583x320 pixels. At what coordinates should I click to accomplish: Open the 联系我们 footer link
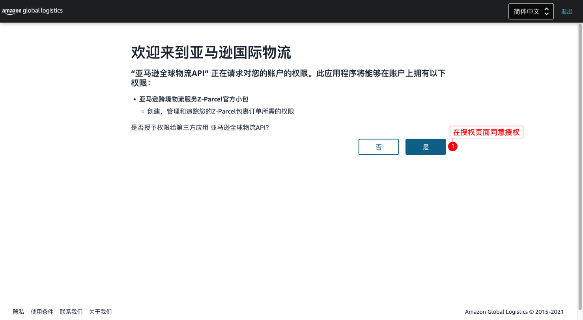point(71,312)
